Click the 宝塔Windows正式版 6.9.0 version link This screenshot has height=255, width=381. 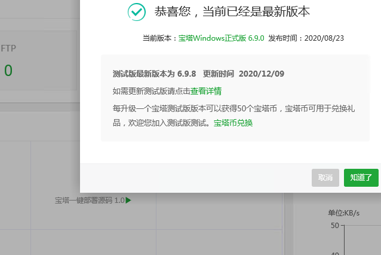(221, 38)
